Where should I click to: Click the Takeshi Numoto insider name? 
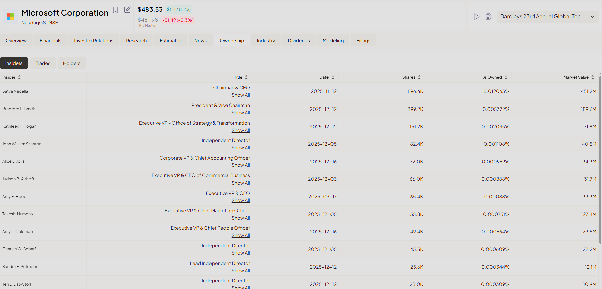pyautogui.click(x=17, y=214)
